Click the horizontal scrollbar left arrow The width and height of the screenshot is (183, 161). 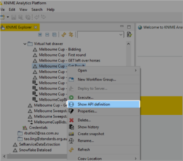click(x=4, y=156)
